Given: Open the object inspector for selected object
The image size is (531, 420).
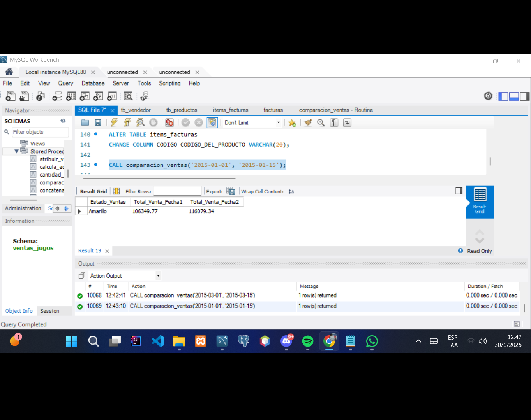Looking at the screenshot, I should tap(40, 96).
